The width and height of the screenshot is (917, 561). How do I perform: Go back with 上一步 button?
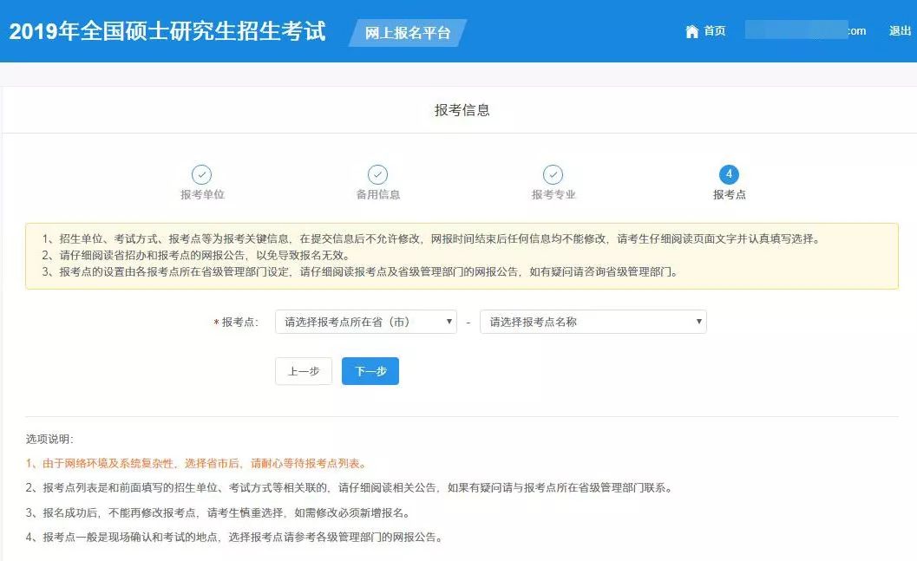tap(304, 371)
